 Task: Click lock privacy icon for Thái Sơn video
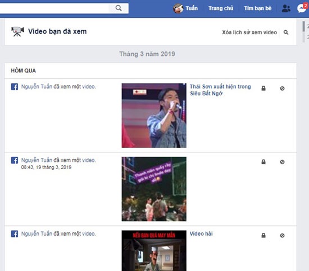click(x=263, y=88)
